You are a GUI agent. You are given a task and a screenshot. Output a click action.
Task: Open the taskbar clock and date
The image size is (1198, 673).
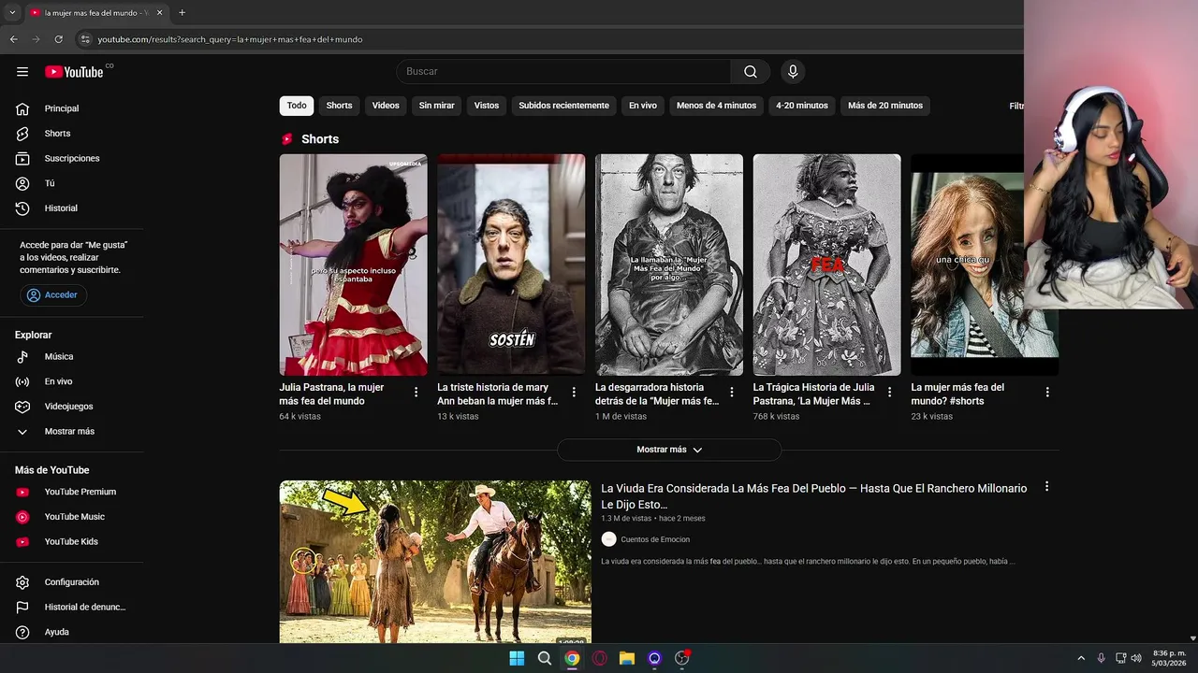click(x=1169, y=658)
